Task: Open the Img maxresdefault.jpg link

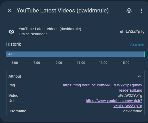Action: (102, 88)
